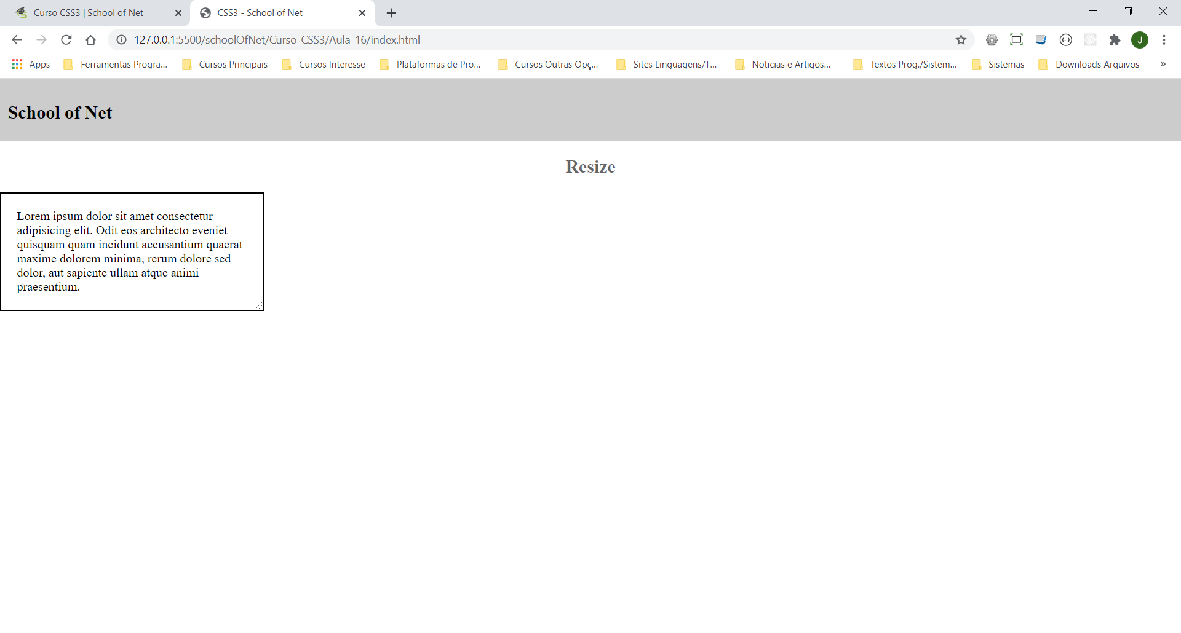Open the Plataformas de Pro... bookmark folder

pos(431,65)
